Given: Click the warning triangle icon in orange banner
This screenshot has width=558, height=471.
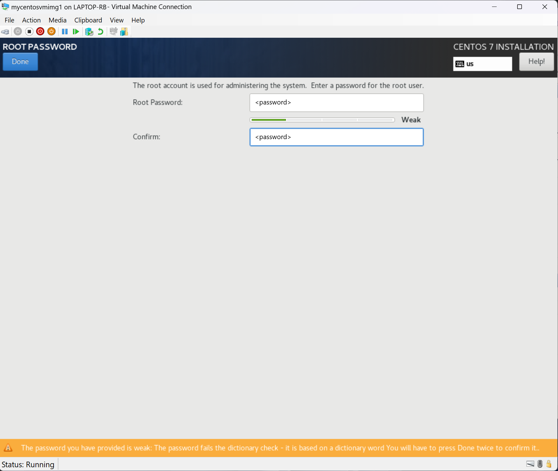Looking at the screenshot, I should 8,448.
